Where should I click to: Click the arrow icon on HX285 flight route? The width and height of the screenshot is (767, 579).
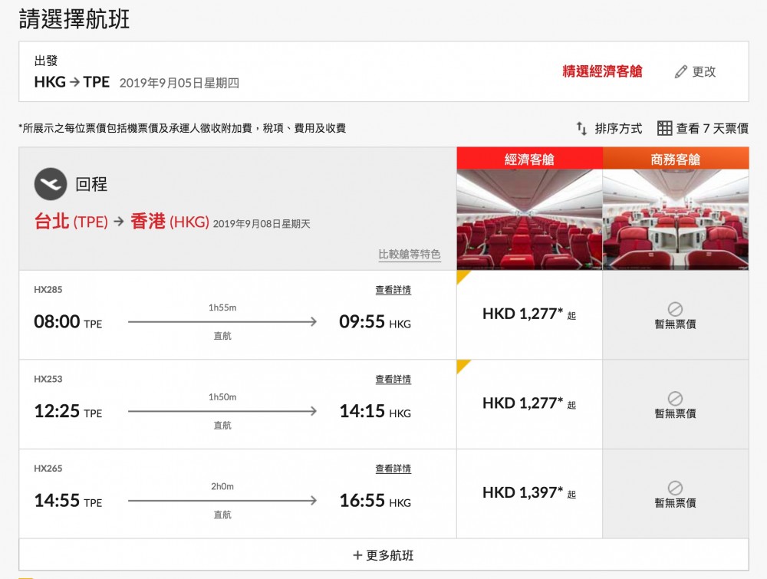(x=316, y=323)
